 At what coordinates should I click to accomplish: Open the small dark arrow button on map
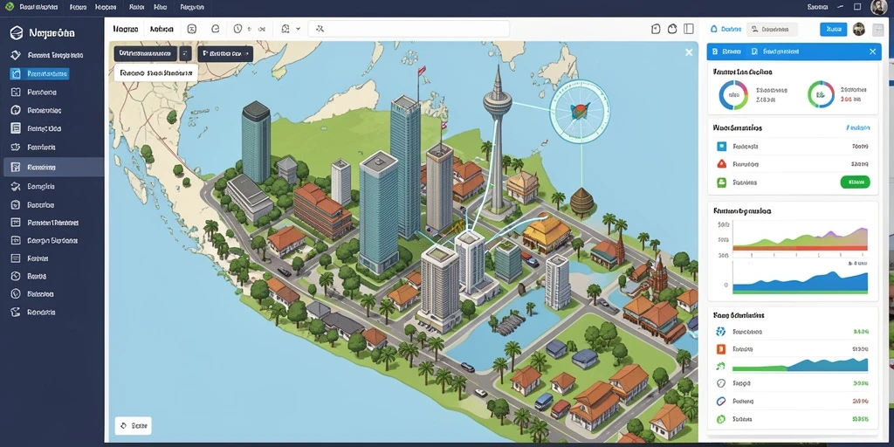click(185, 53)
